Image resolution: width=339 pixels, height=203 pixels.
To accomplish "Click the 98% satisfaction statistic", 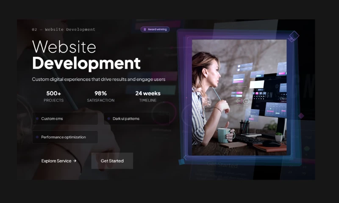I will (x=101, y=96).
